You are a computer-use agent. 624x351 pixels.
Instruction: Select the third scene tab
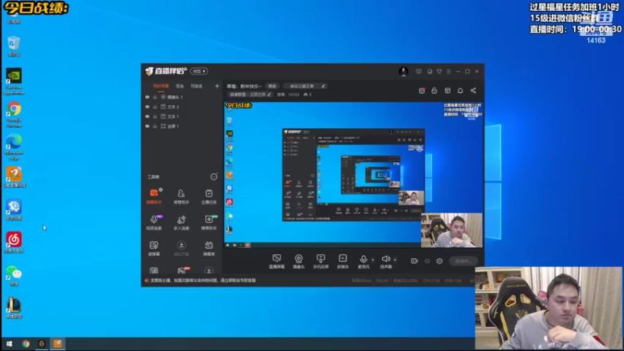click(197, 86)
